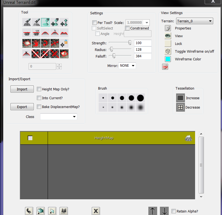Image resolution: width=222 pixels, height=215 pixels.
Task: Toggle the HeightMap layer checkbox
Action: pyautogui.click(x=30, y=138)
